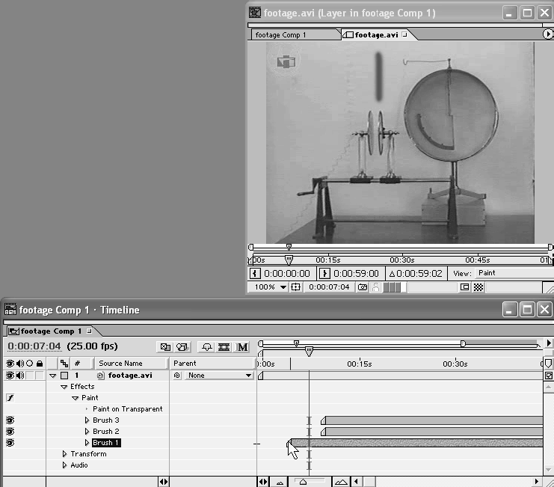Click the 0:00:07:04 timeline current time
This screenshot has height=487, width=554.
click(34, 347)
